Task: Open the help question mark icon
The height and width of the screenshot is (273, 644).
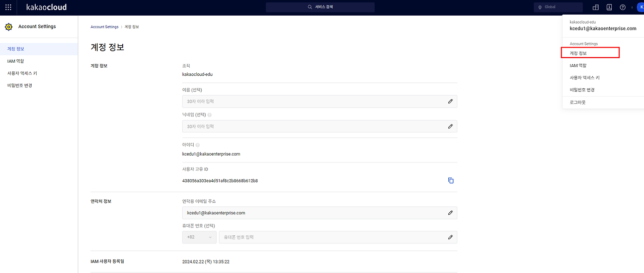Action: (622, 8)
